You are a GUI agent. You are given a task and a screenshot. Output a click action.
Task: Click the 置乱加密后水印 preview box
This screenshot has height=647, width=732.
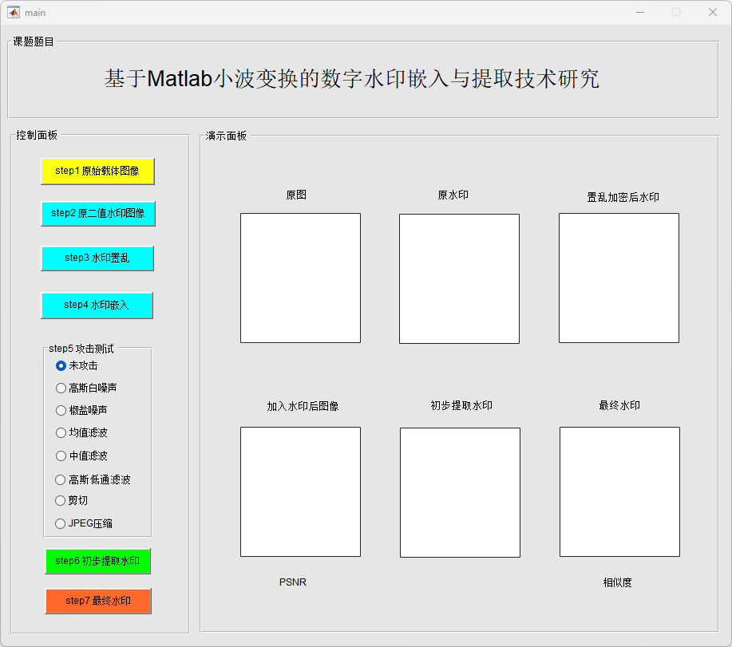619,278
